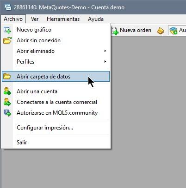This screenshot has height=188, width=186.
Task: Expand the Perfiles submenu arrow
Action: [105, 62]
